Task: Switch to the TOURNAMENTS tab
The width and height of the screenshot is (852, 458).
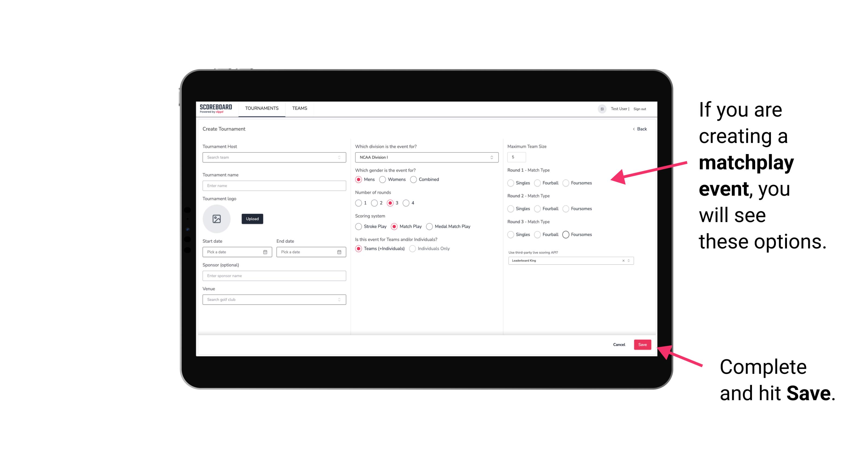Action: click(262, 108)
